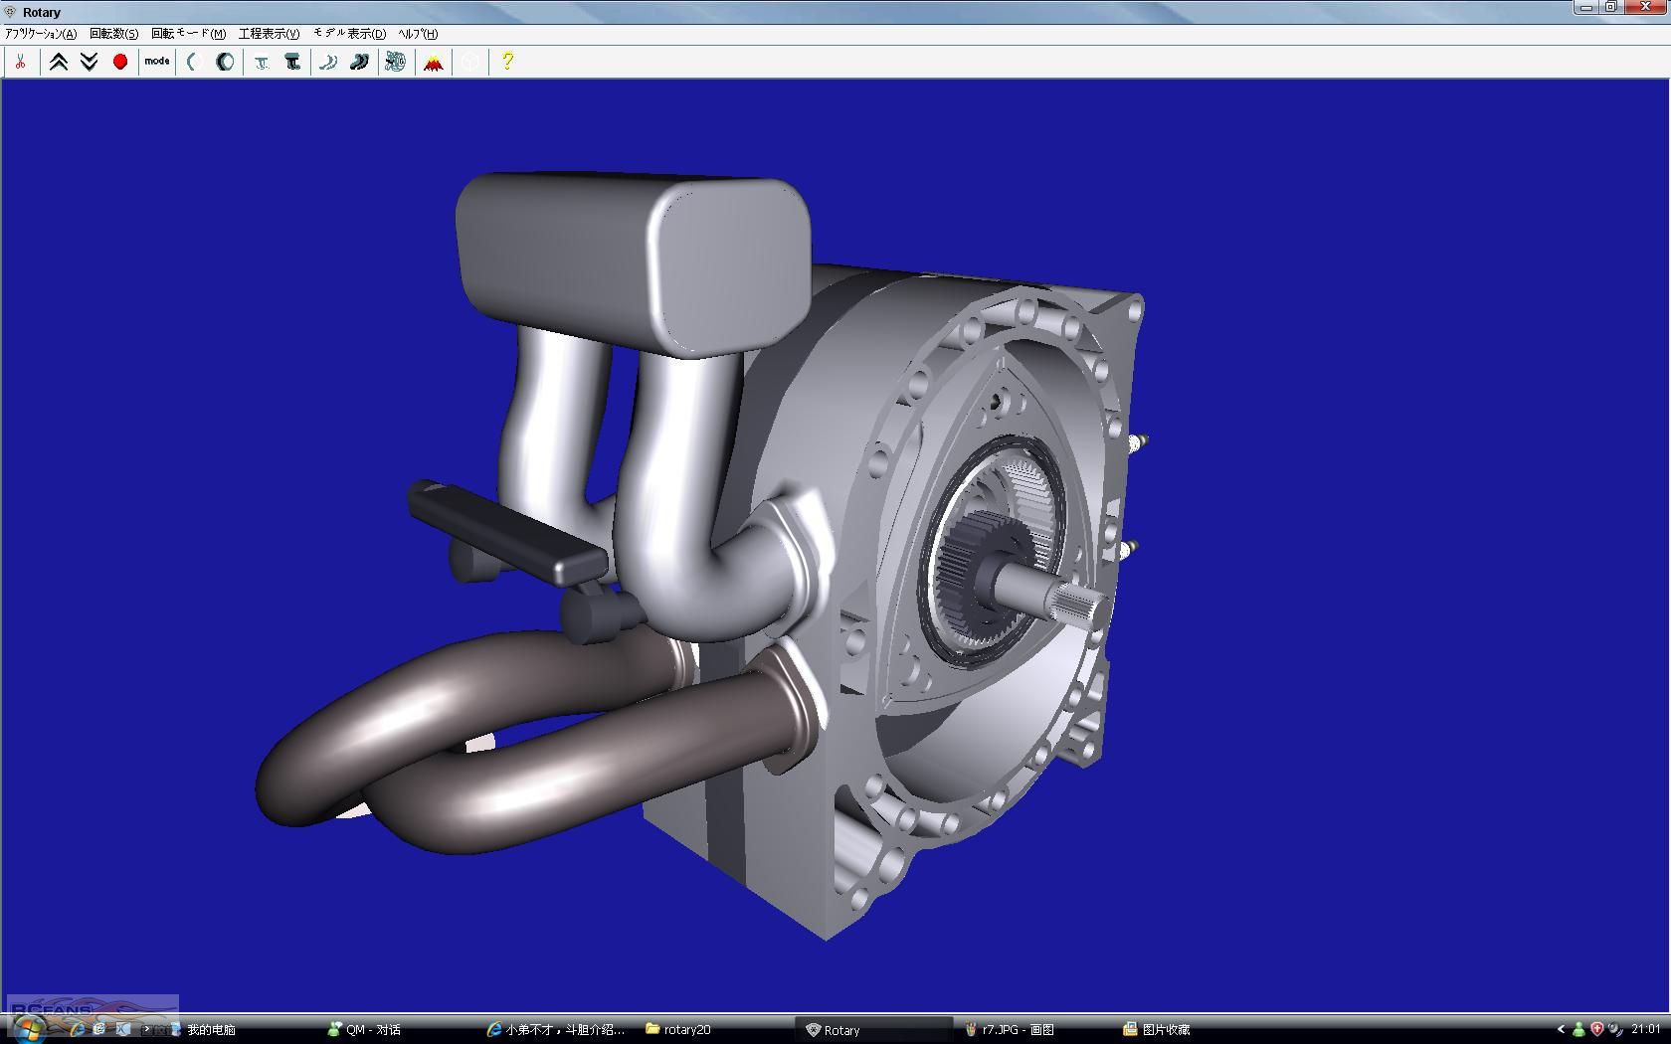Open the アプリケーション(A) menu

pos(41,34)
